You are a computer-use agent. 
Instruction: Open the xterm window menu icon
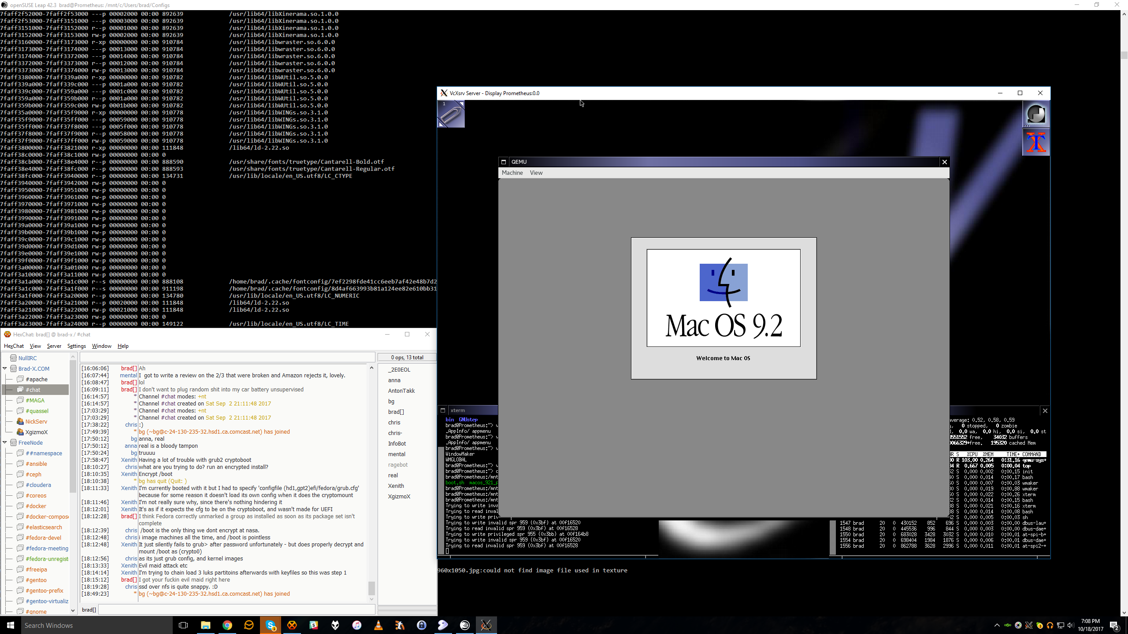443,410
